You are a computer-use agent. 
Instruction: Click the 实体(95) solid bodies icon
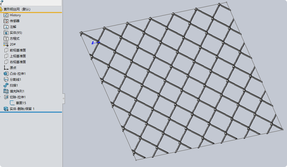click(6, 33)
